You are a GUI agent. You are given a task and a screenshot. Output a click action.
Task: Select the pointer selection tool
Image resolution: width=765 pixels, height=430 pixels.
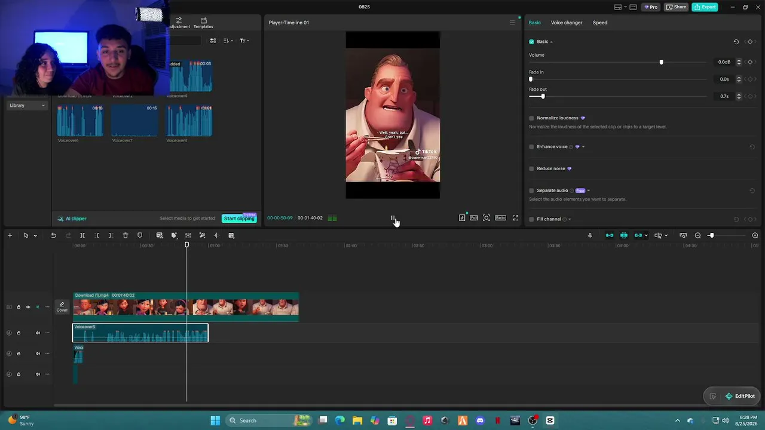click(x=26, y=235)
